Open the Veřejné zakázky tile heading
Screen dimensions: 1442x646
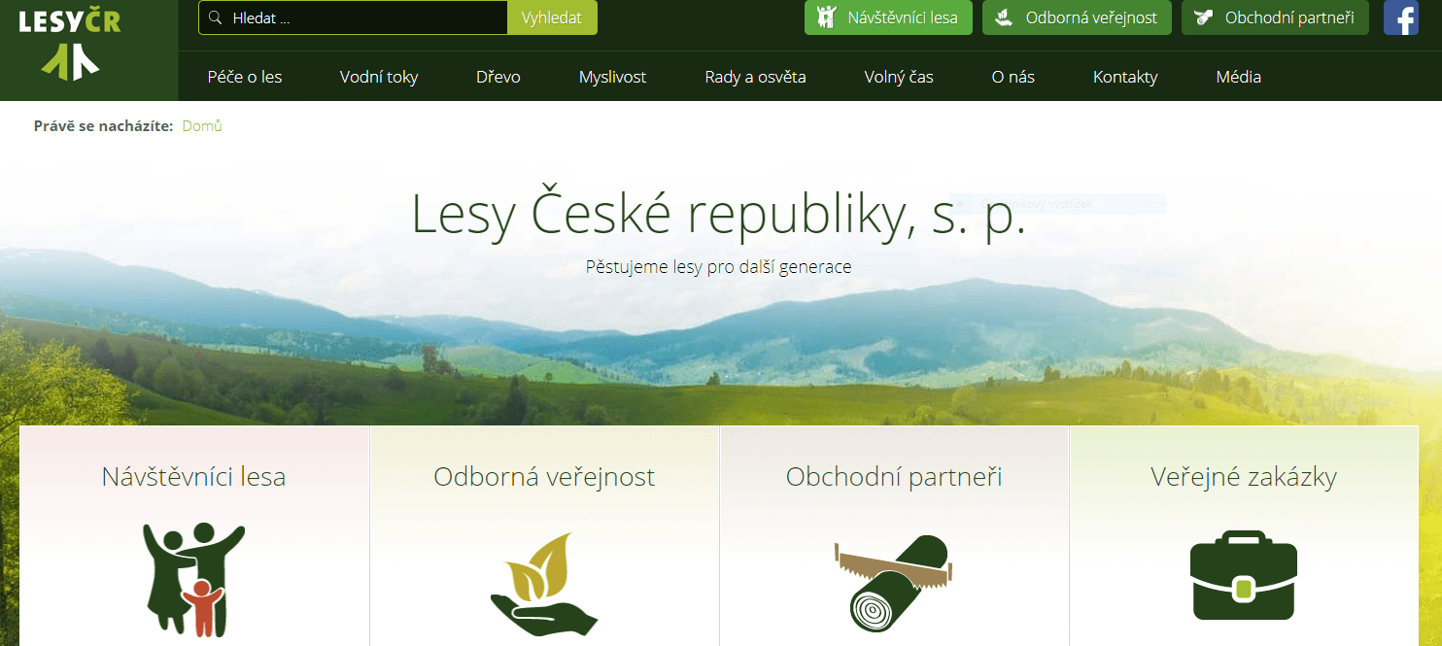pos(1244,477)
